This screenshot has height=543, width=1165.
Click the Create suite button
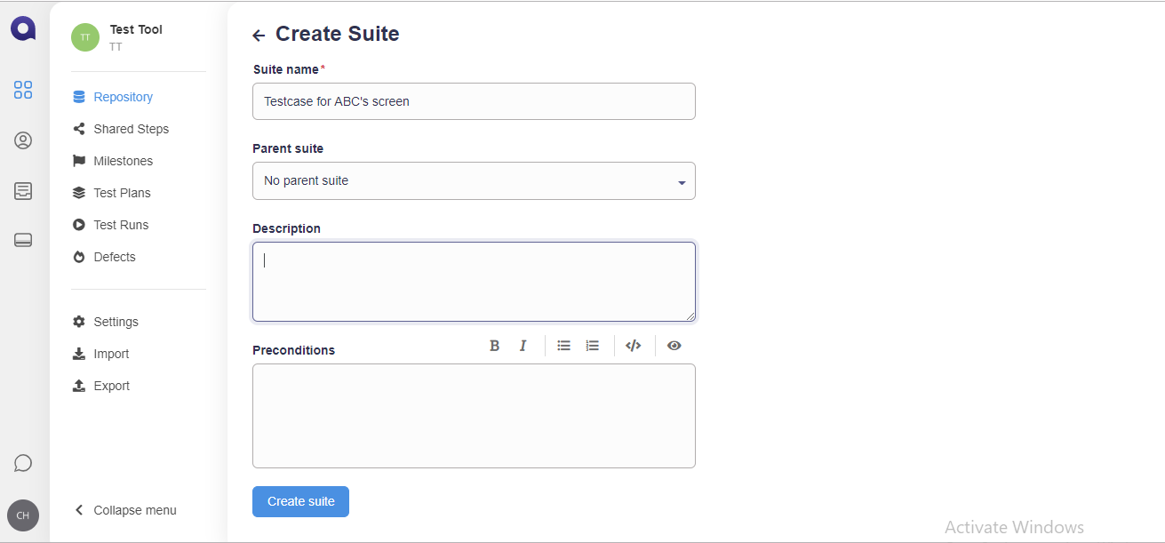click(x=300, y=501)
